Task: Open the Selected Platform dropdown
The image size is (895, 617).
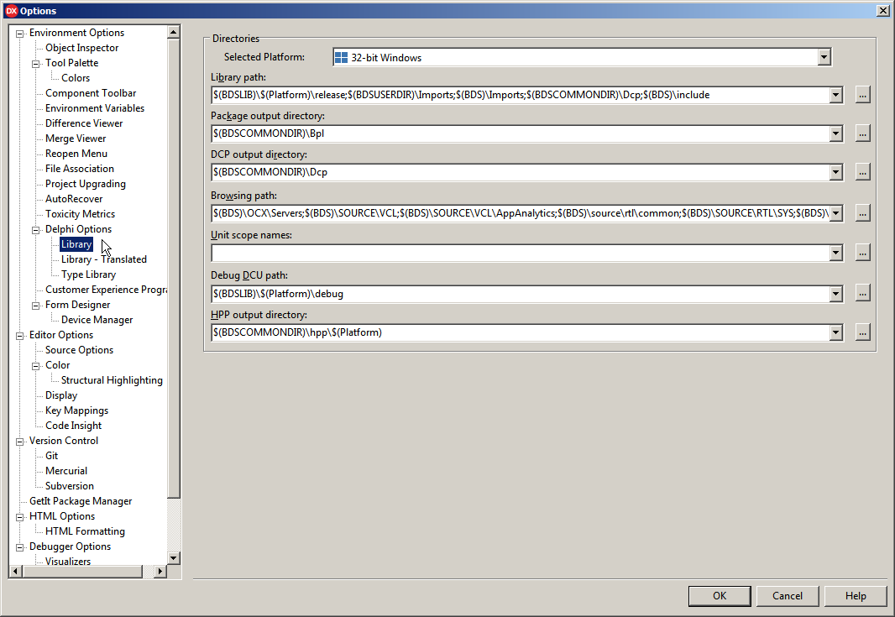Action: coord(824,57)
